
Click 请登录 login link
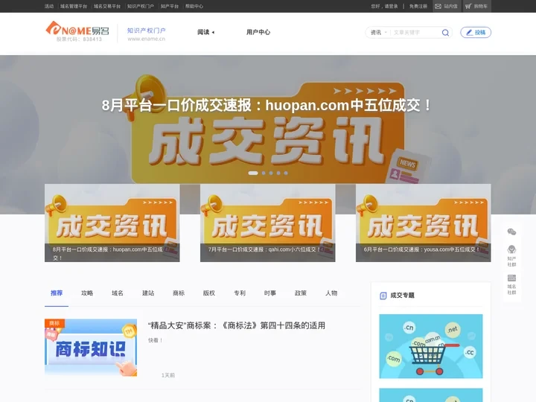[x=391, y=6]
